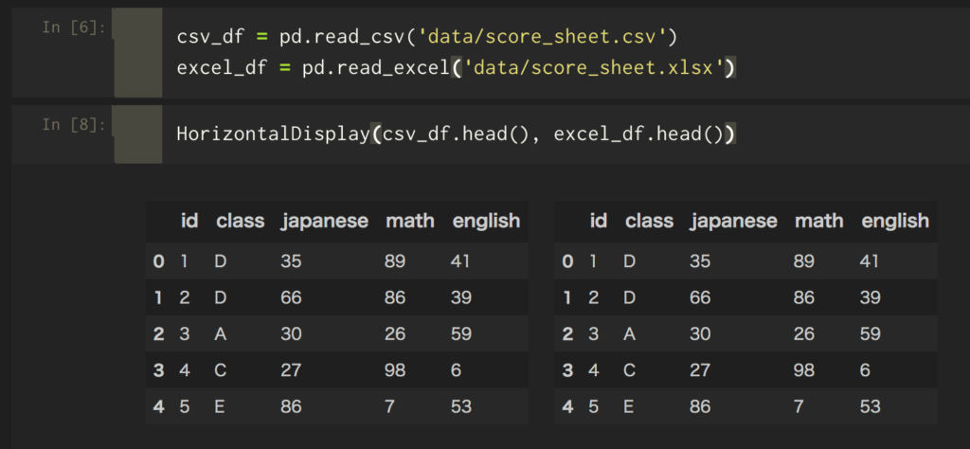The height and width of the screenshot is (449, 970).
Task: Click japanese value 27 in right table
Action: (700, 370)
